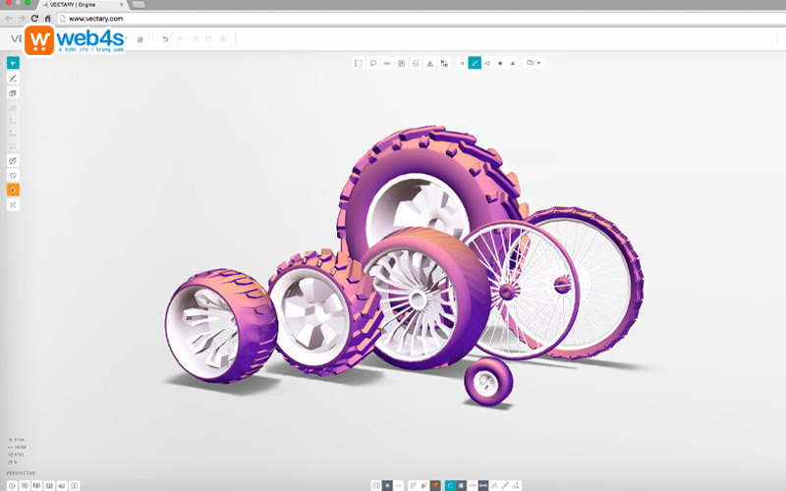Click the small icon left of edge mode
This screenshot has height=491, width=786.
(x=462, y=63)
